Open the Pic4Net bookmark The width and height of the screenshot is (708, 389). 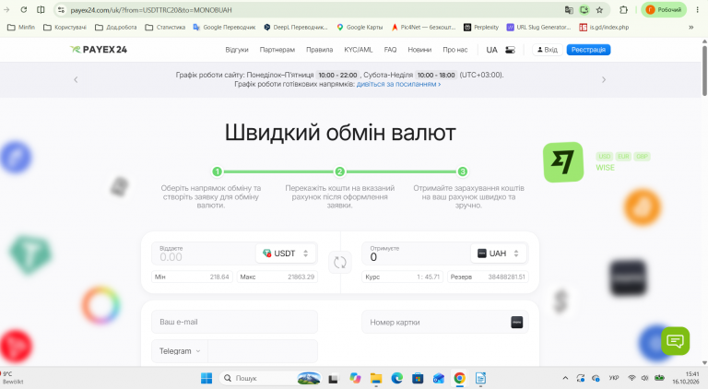point(423,27)
